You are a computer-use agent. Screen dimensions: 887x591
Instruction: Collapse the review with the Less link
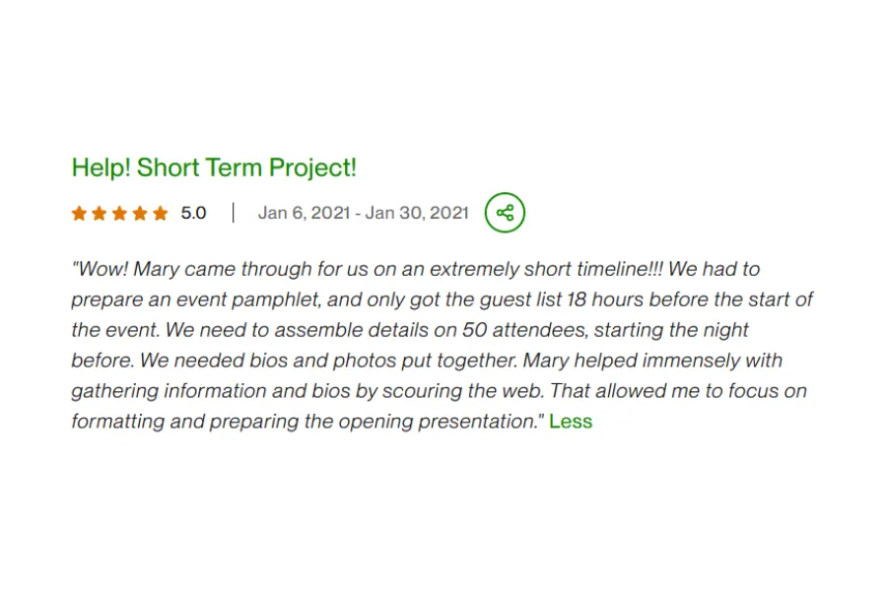coord(571,422)
